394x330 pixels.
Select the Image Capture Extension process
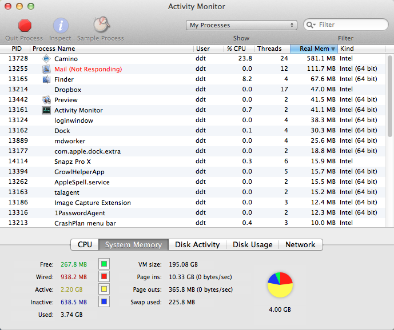[x=193, y=203]
